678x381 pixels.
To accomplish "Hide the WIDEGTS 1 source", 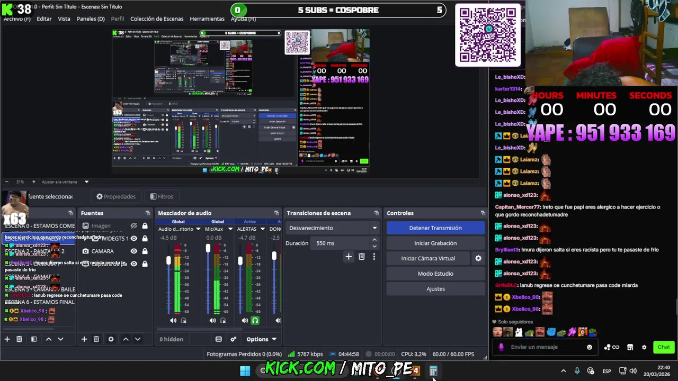I will 134,239.
